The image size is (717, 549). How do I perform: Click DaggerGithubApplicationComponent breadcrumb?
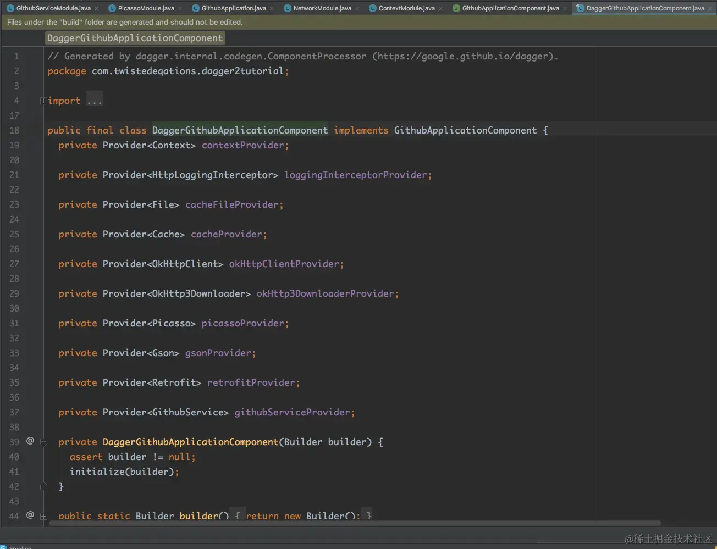[135, 38]
